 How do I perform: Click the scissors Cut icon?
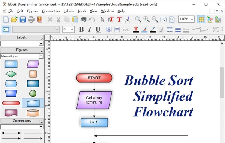click(58, 19)
